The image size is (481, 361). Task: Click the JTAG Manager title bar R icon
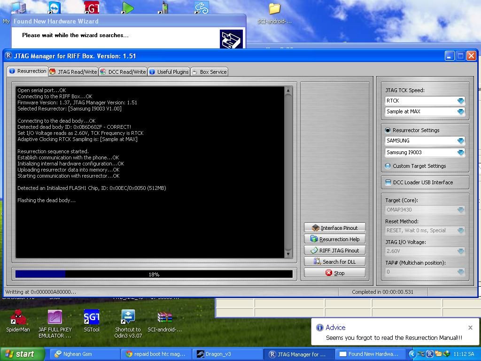8,55
